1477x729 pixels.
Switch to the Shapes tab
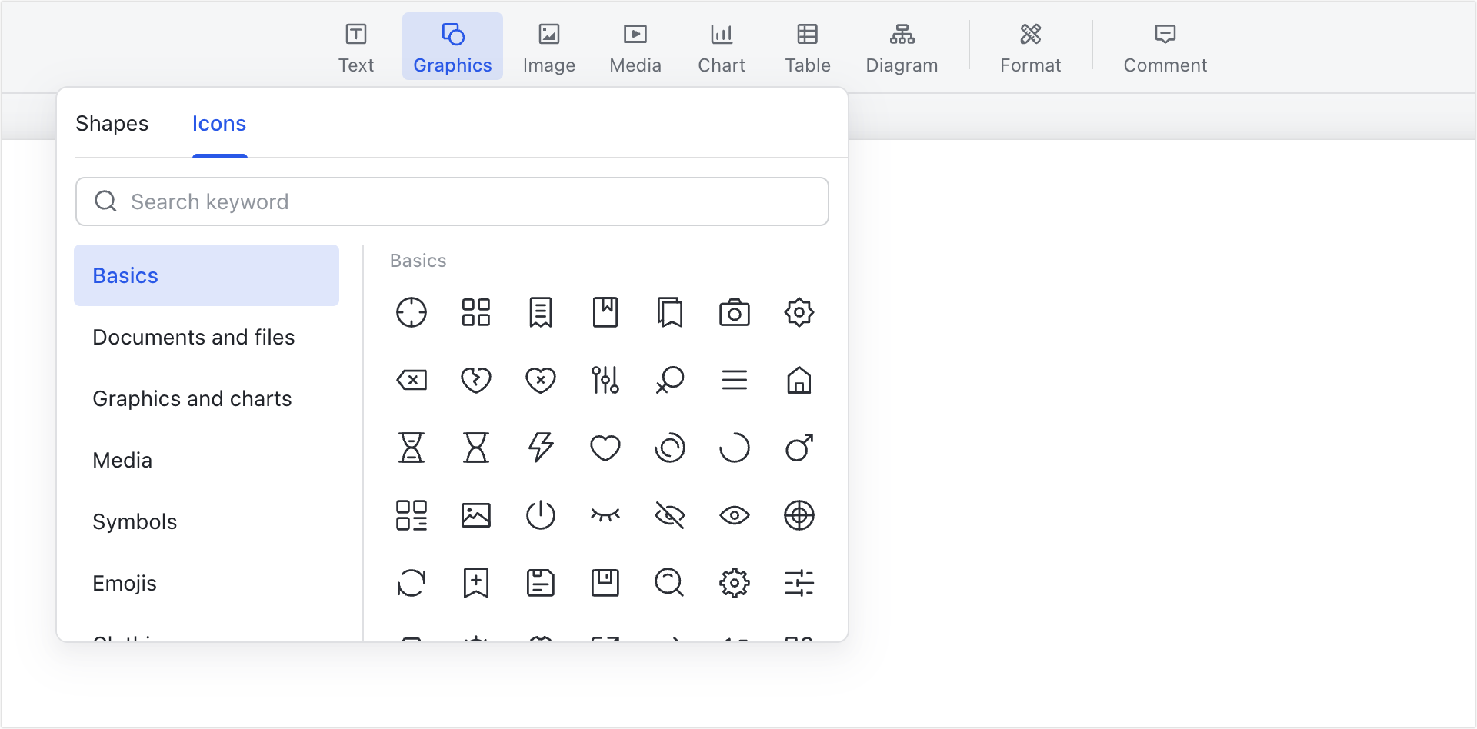112,123
